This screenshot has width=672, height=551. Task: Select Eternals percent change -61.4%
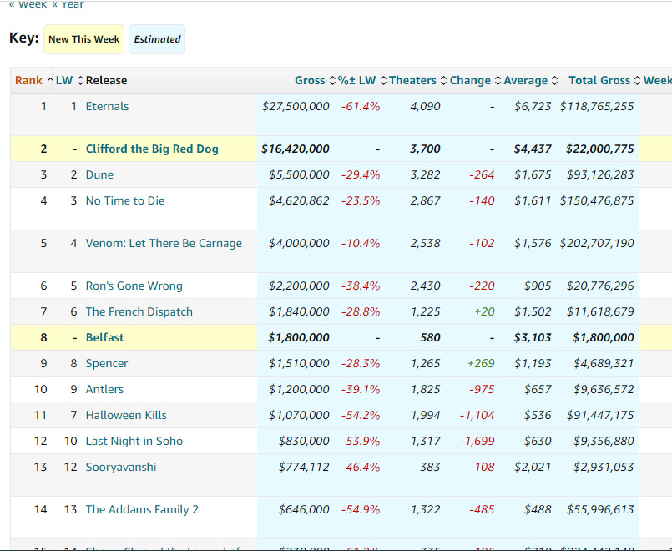tap(361, 106)
